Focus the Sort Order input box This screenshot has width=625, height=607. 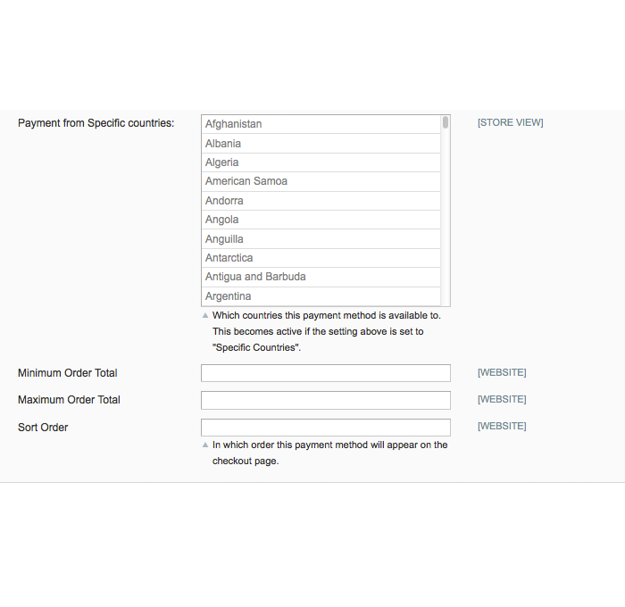pyautogui.click(x=325, y=428)
